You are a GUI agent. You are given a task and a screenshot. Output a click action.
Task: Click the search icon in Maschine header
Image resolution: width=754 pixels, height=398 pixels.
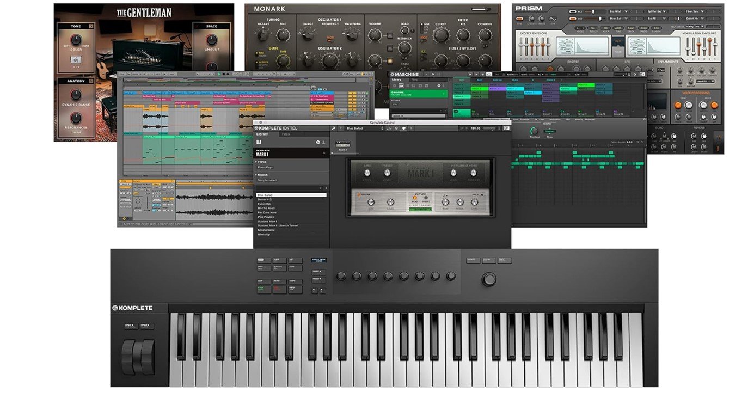pyautogui.click(x=433, y=74)
